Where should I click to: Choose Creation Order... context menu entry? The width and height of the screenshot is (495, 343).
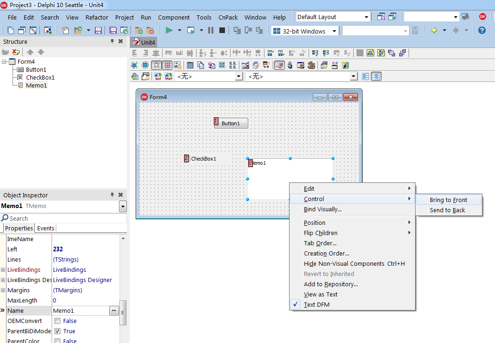coord(352,254)
